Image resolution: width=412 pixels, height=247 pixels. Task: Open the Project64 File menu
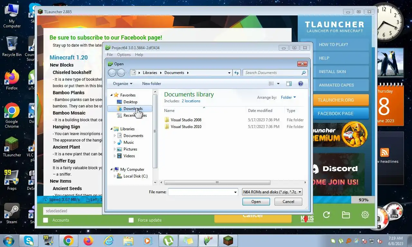click(110, 55)
